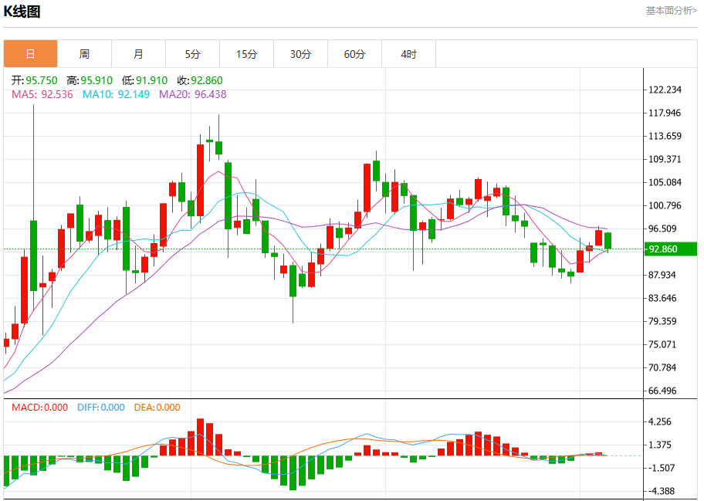
Task: Open the 5分 interval tab
Action: 193,54
